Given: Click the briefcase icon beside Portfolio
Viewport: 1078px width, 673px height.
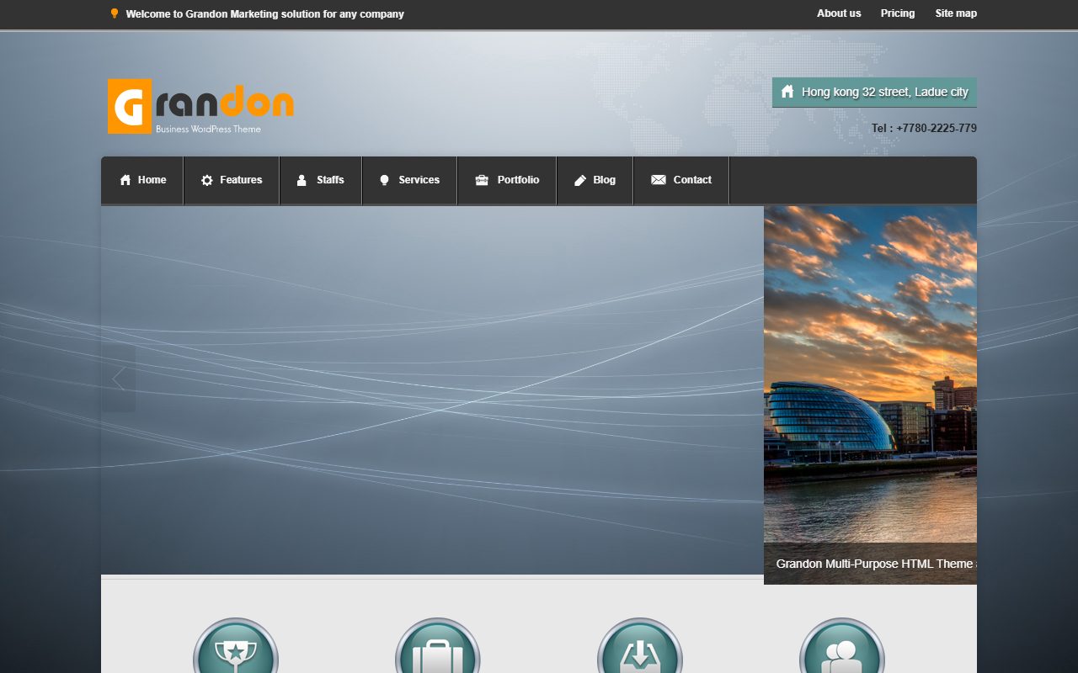Looking at the screenshot, I should pos(482,180).
